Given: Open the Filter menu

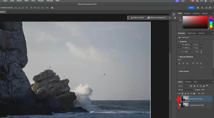Looking at the screenshot, I should pyautogui.click(x=27, y=1).
